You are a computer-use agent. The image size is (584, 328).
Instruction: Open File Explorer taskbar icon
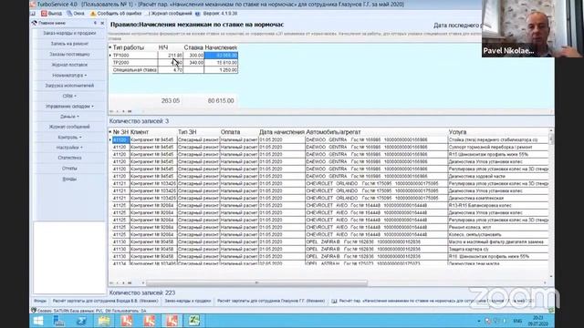click(x=104, y=321)
